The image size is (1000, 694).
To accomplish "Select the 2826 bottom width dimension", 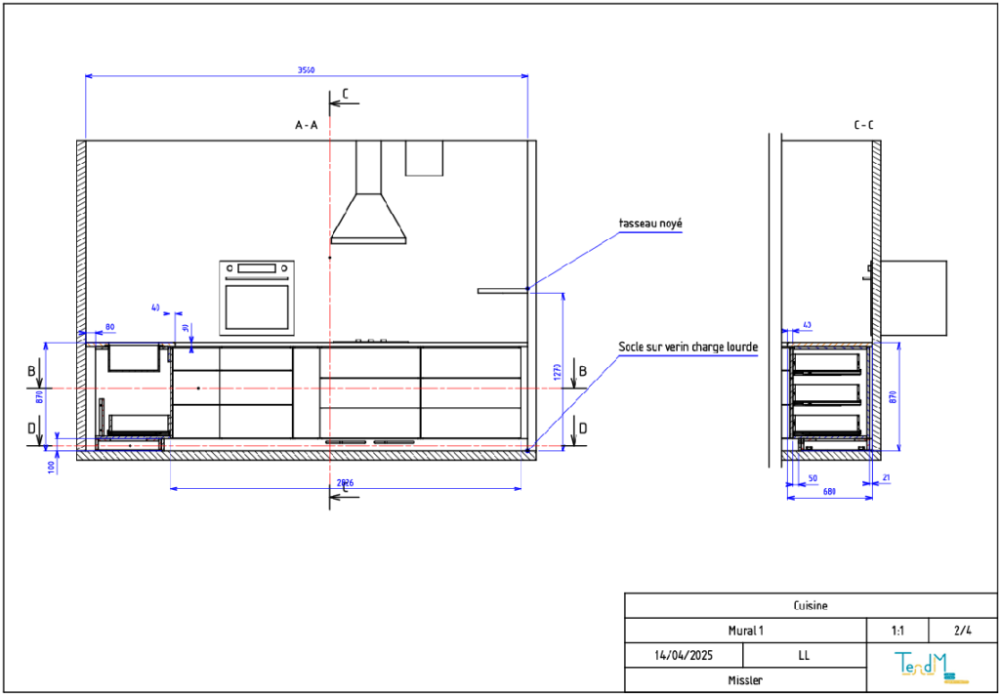I will [x=345, y=483].
